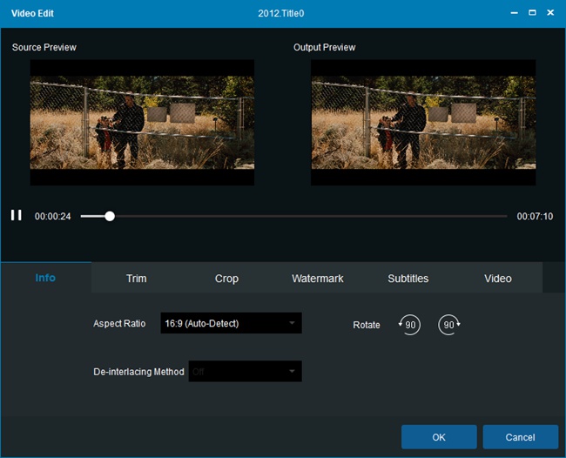This screenshot has width=566, height=458.
Task: Switch to the Info tab
Action: point(45,278)
